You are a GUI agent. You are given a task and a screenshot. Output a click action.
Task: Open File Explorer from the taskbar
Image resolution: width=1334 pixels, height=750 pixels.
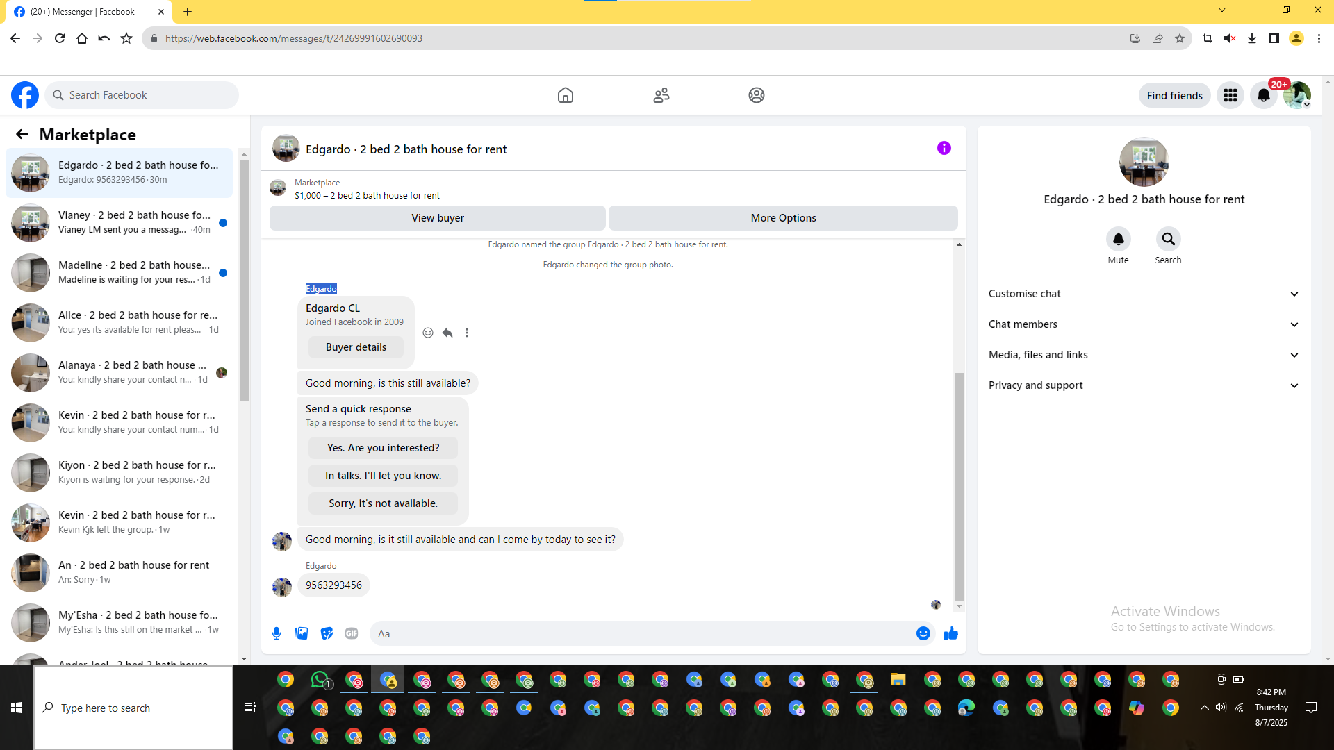click(x=898, y=680)
